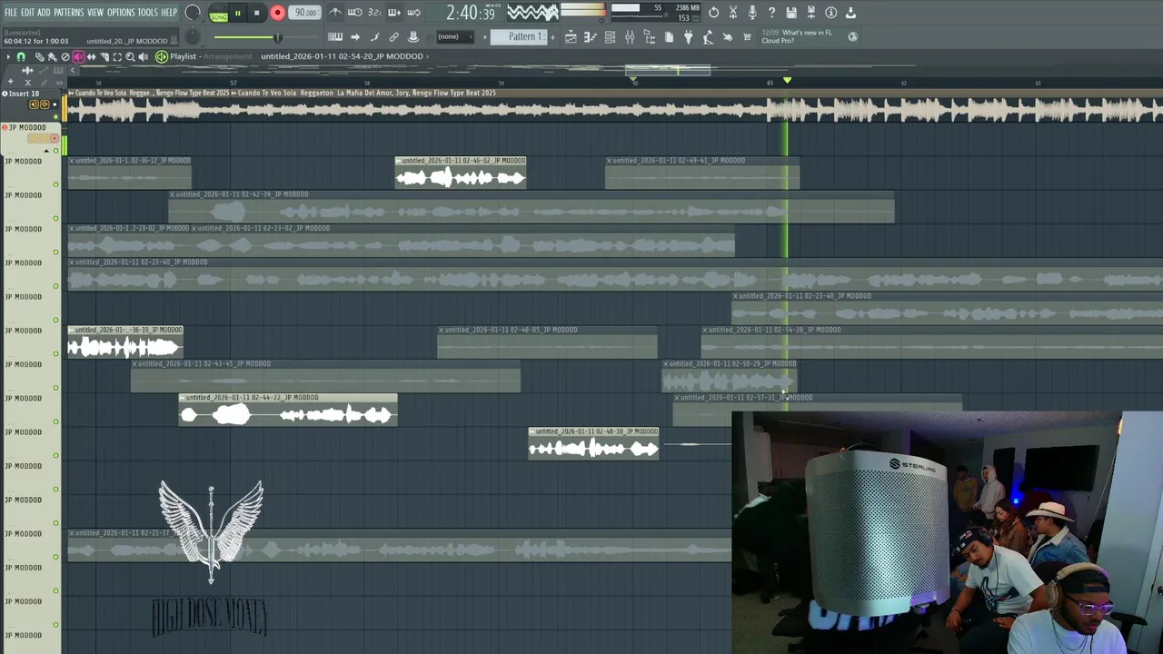Viewport: 1163px width, 654px height.
Task: Click the 90.000 tempo field
Action: [x=305, y=13]
